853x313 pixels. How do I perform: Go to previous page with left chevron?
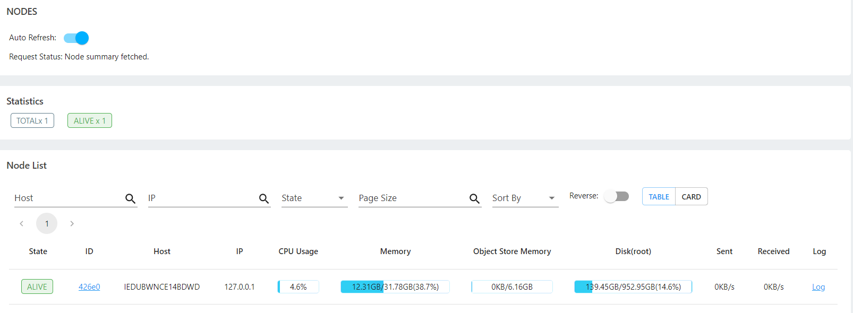pyautogui.click(x=22, y=224)
